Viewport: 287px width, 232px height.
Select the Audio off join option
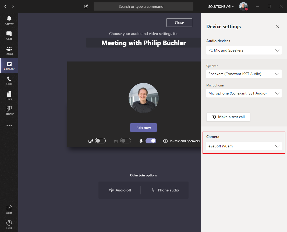[120, 190]
